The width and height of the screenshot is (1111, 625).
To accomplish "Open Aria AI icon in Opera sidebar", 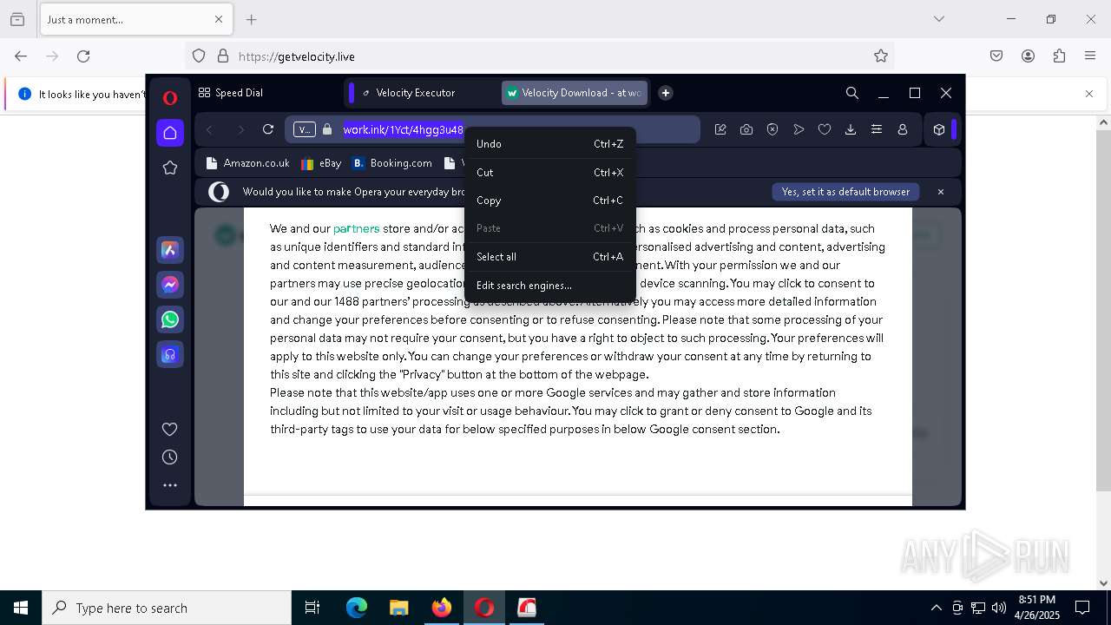I will coord(170,250).
